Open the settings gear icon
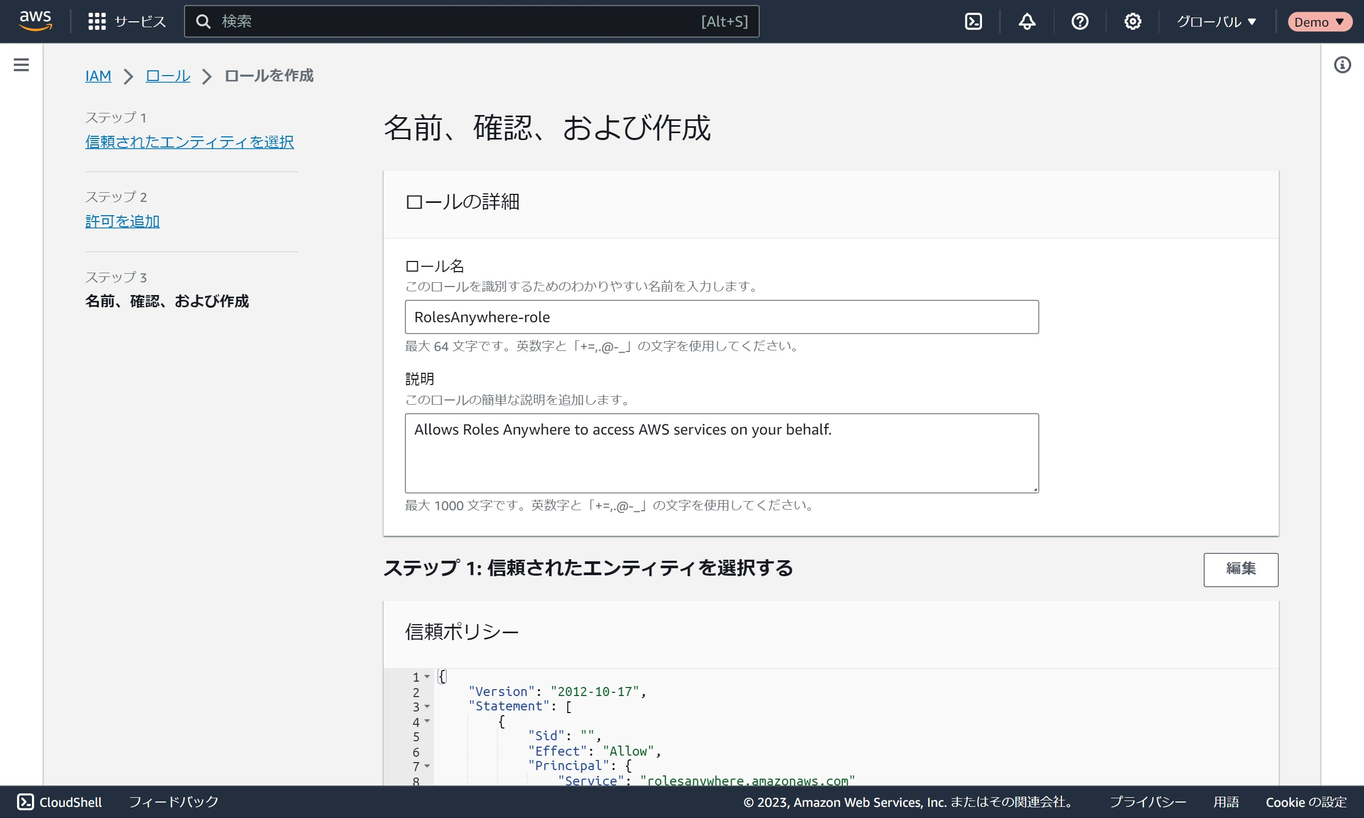The width and height of the screenshot is (1364, 818). 1132,21
